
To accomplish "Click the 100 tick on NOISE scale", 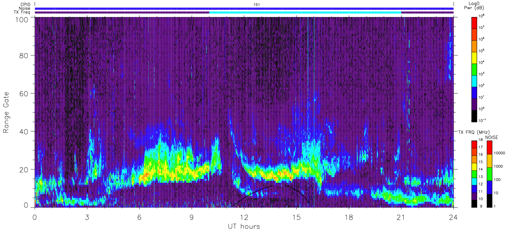I will coord(498,179).
